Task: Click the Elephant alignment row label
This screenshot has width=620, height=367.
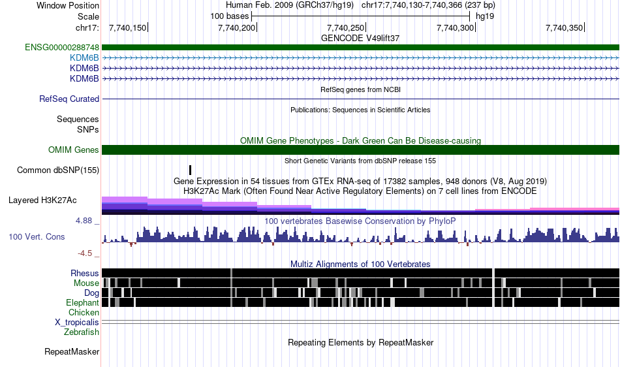Action: (82, 302)
